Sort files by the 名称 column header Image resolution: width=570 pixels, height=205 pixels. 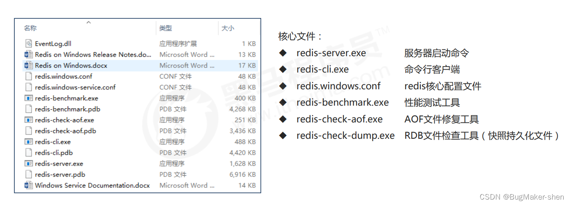click(x=30, y=28)
